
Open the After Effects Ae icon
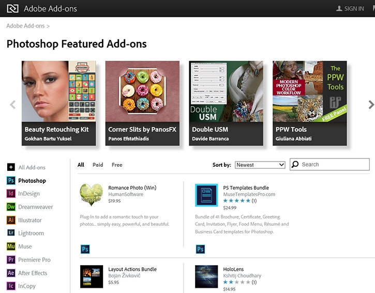tap(11, 273)
